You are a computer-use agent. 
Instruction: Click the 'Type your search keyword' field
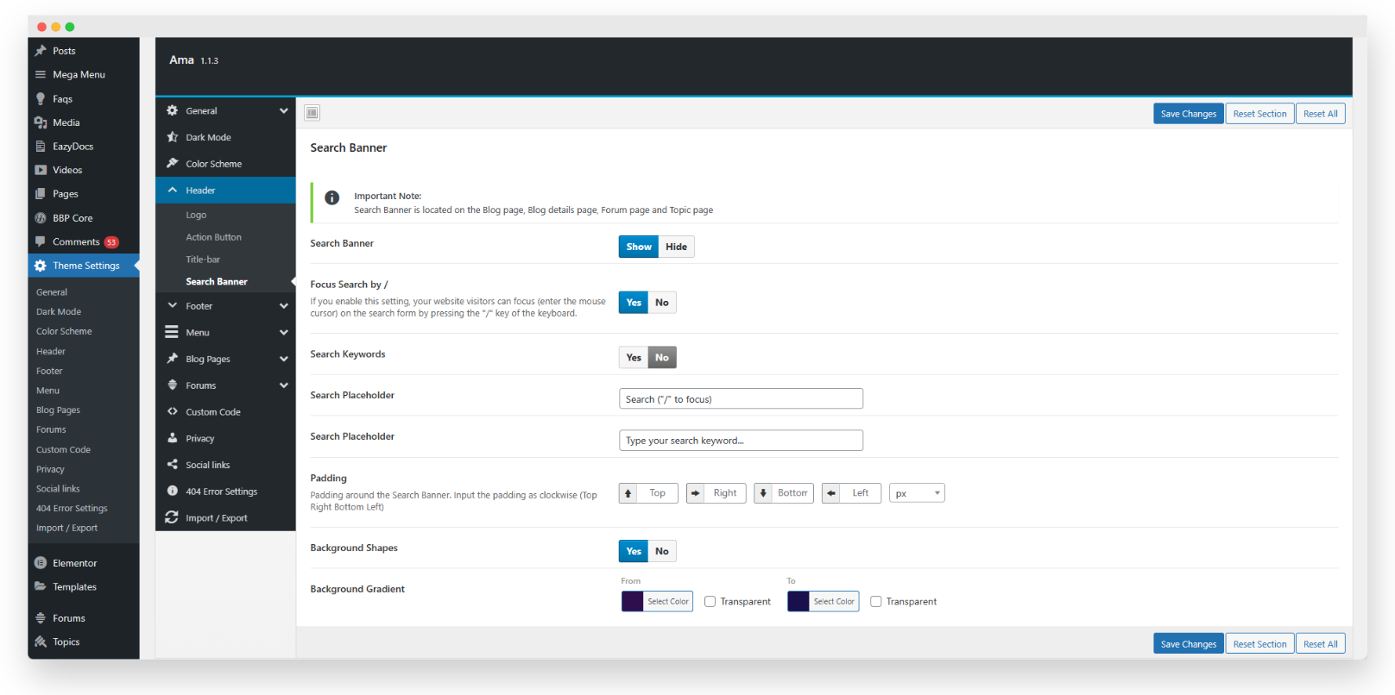[x=741, y=441]
